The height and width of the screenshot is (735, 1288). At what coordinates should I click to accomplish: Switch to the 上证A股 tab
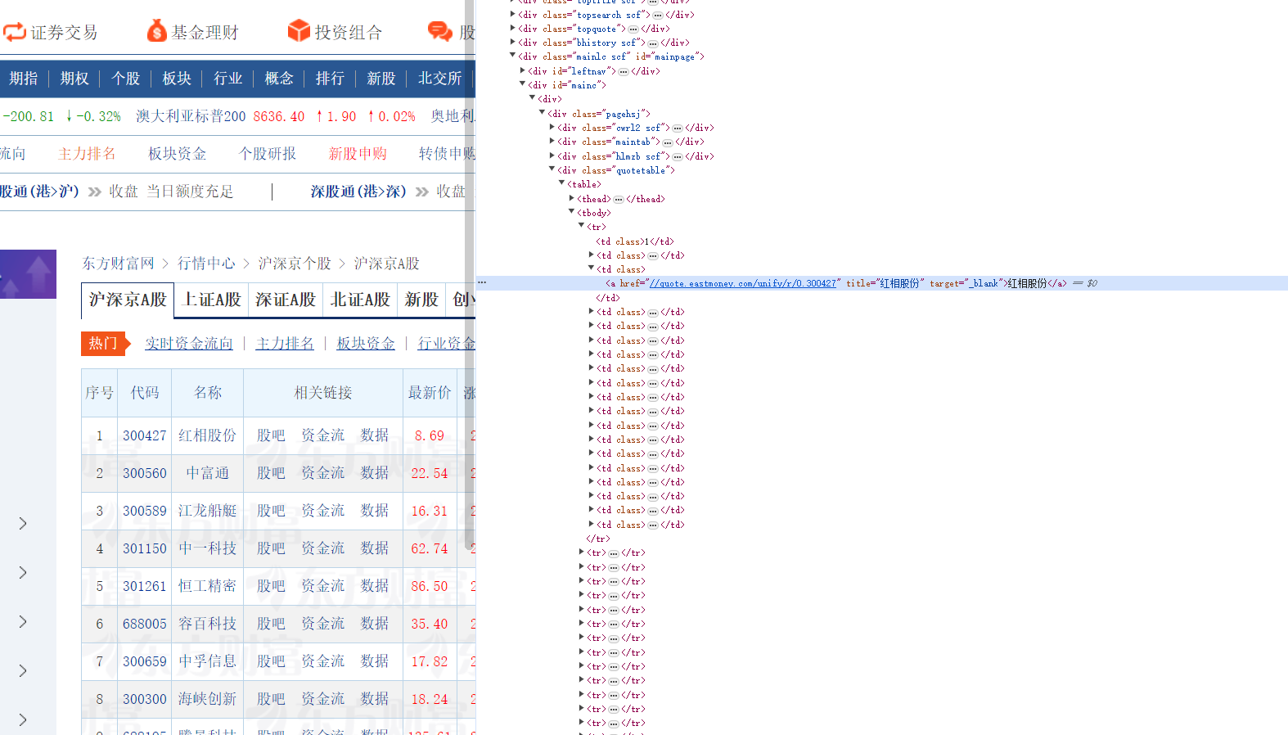212,300
